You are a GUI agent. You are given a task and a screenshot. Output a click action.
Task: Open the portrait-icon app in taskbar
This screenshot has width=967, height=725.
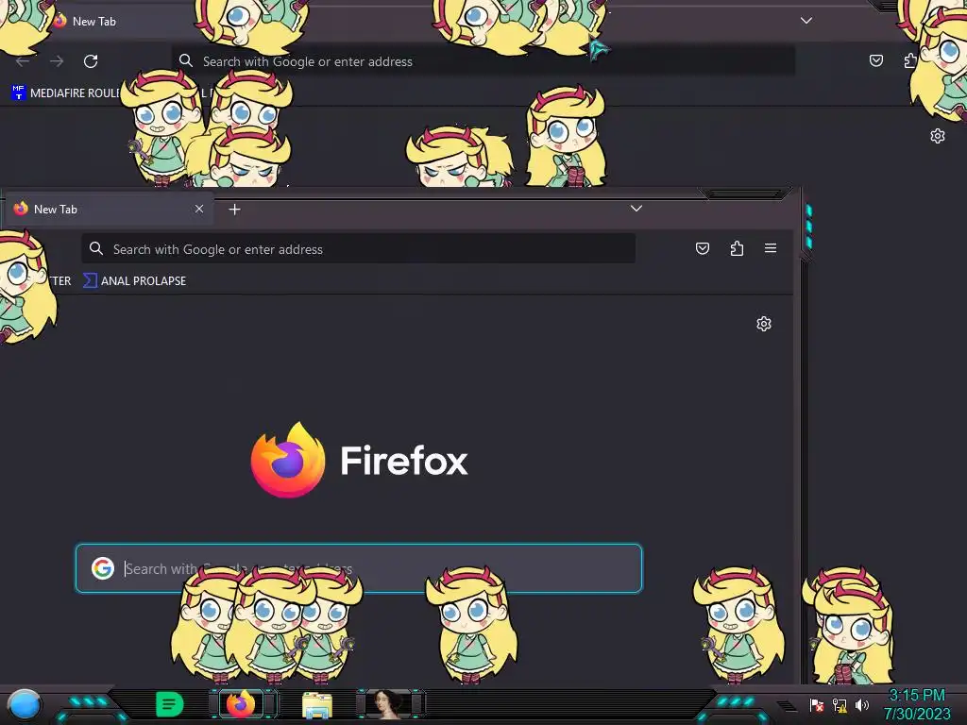tap(387, 704)
